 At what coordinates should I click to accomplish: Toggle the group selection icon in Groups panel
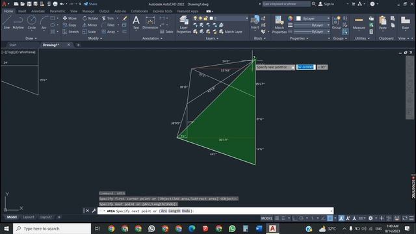click(345, 32)
